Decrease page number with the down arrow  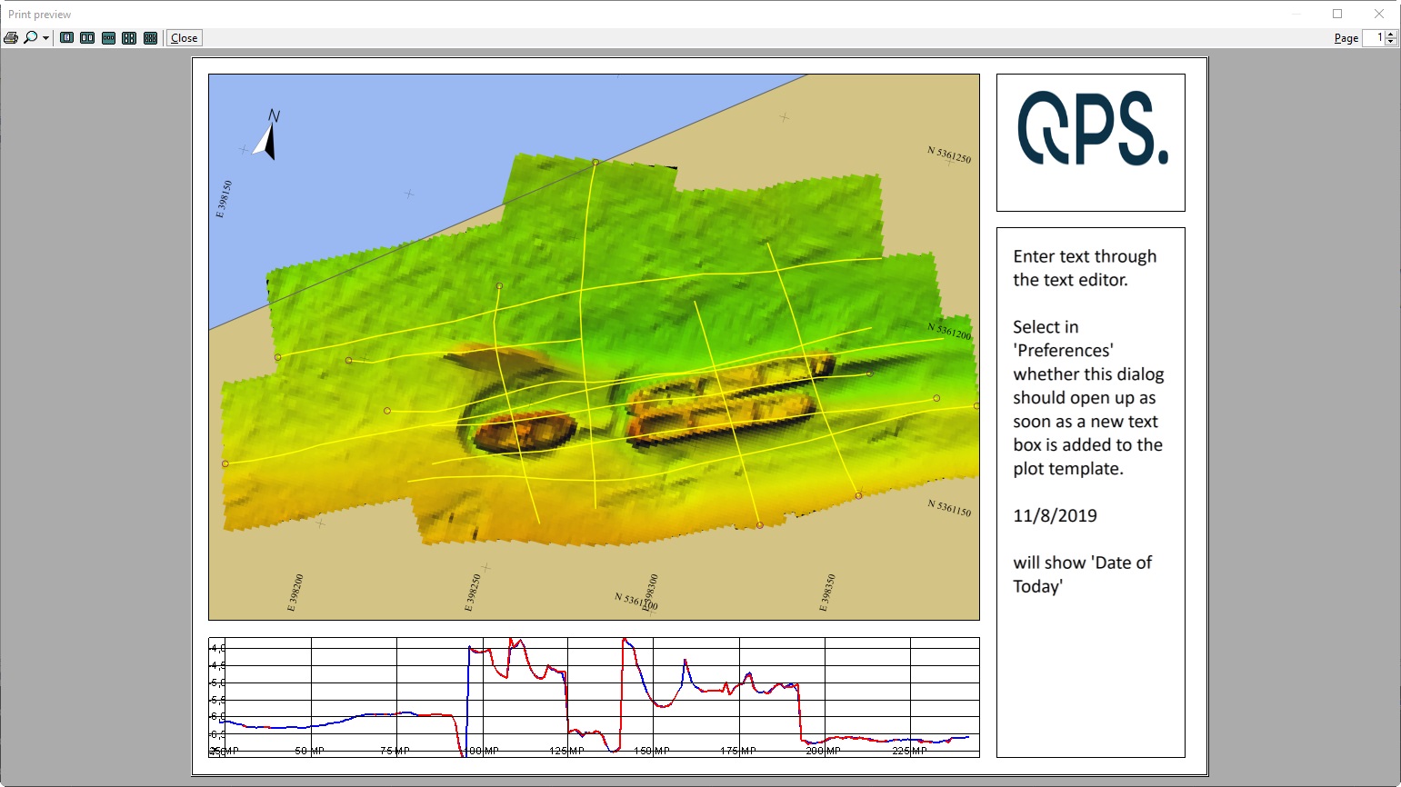click(1390, 41)
